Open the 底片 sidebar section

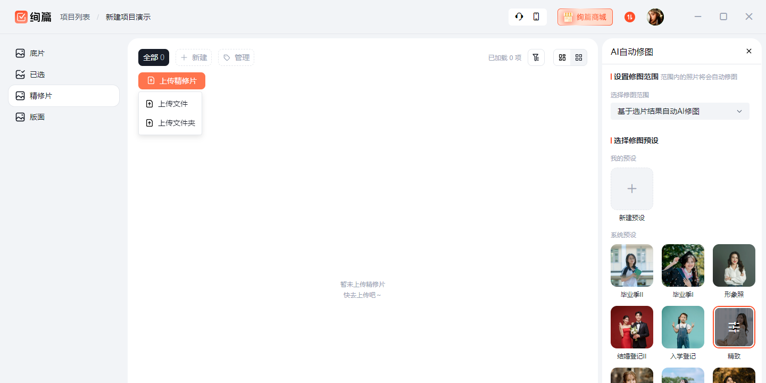[x=37, y=53]
